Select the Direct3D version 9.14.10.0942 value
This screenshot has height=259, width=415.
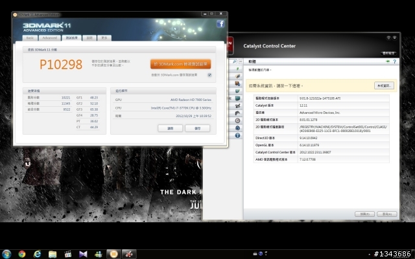309,138
